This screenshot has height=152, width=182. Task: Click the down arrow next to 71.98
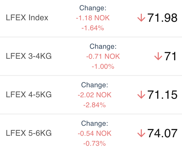click(141, 18)
